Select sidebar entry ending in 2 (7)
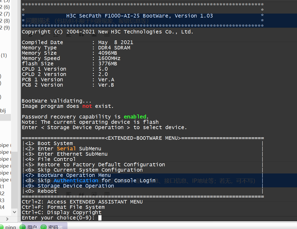The image size is (297, 229). coord(5,14)
